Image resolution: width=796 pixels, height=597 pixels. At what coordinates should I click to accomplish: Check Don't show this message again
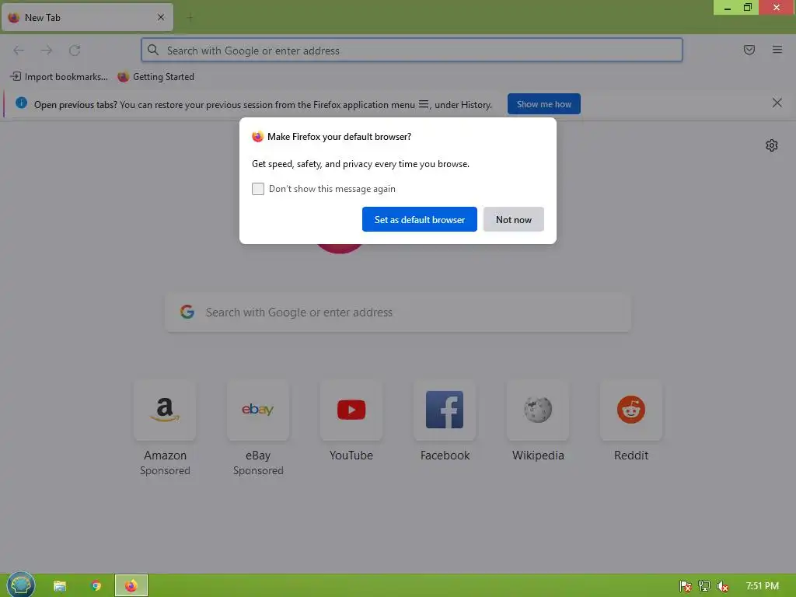click(258, 189)
